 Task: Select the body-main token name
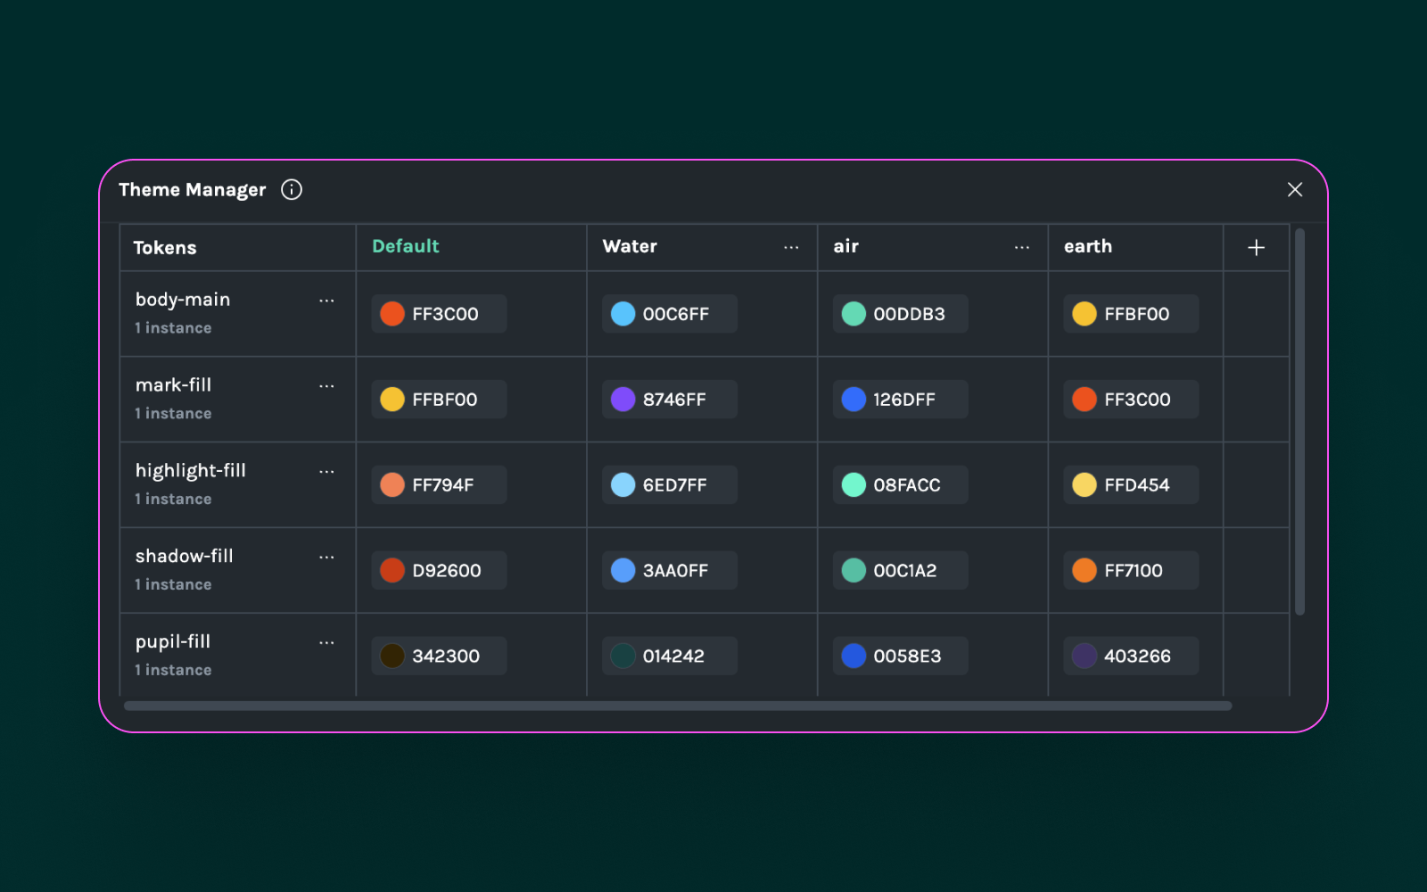coord(183,300)
